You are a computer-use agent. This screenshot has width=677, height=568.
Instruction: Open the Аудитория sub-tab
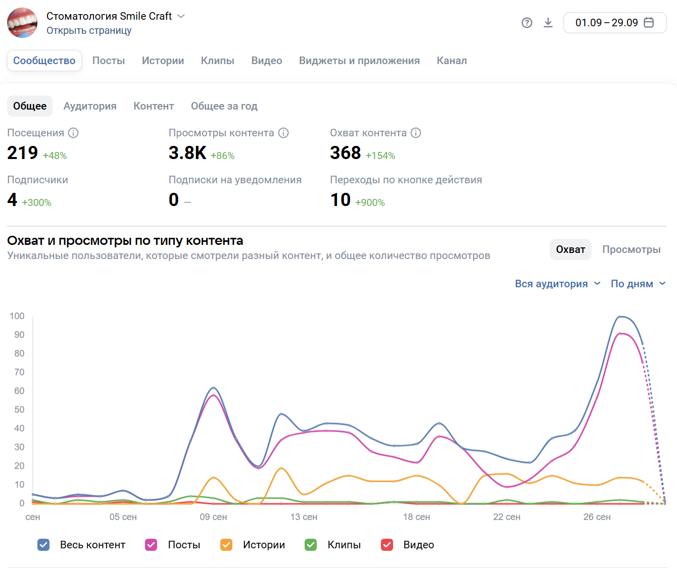coord(90,106)
